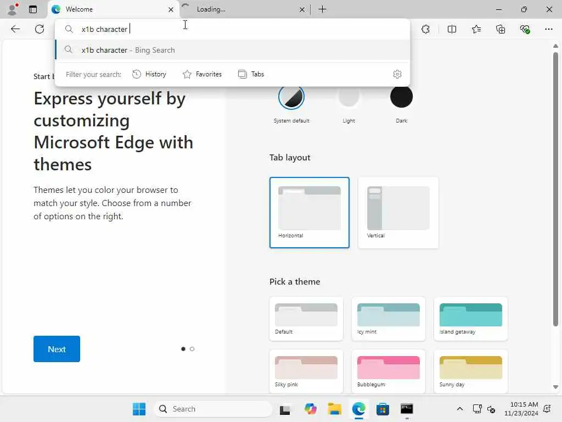
Task: Filter search by Tabs
Action: click(x=251, y=74)
